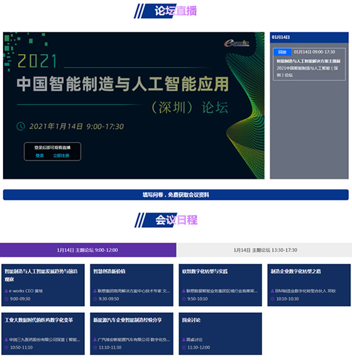
Task: Click the clock icon beside 10:50-11:10
Action: click(x=6, y=348)
